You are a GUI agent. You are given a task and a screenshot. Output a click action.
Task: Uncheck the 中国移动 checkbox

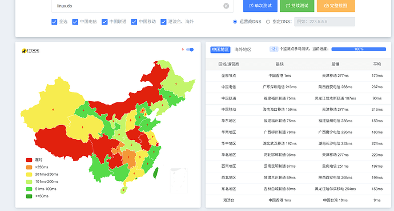pos(134,22)
